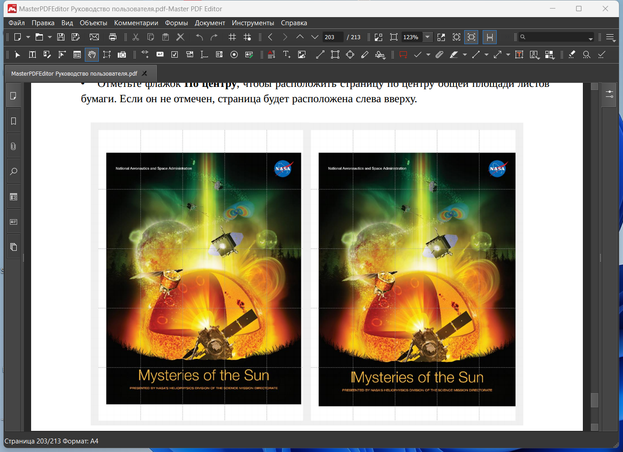Viewport: 623px width, 452px height.
Task: Print the document with the printer icon
Action: point(113,37)
